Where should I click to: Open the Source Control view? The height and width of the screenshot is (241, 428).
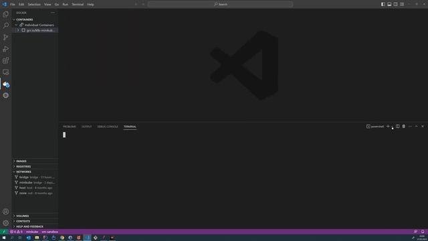coord(6,37)
